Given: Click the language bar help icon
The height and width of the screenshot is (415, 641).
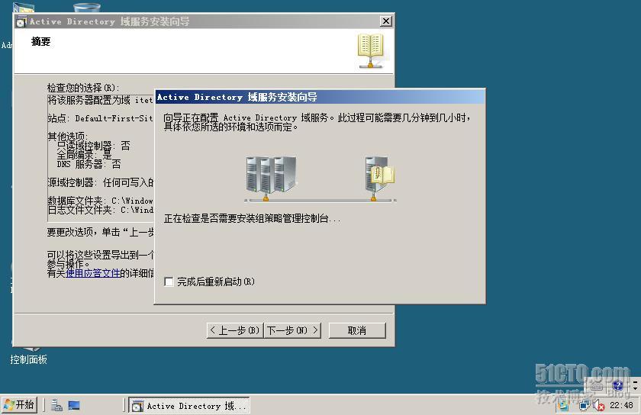Looking at the screenshot, I should pyautogui.click(x=617, y=385).
